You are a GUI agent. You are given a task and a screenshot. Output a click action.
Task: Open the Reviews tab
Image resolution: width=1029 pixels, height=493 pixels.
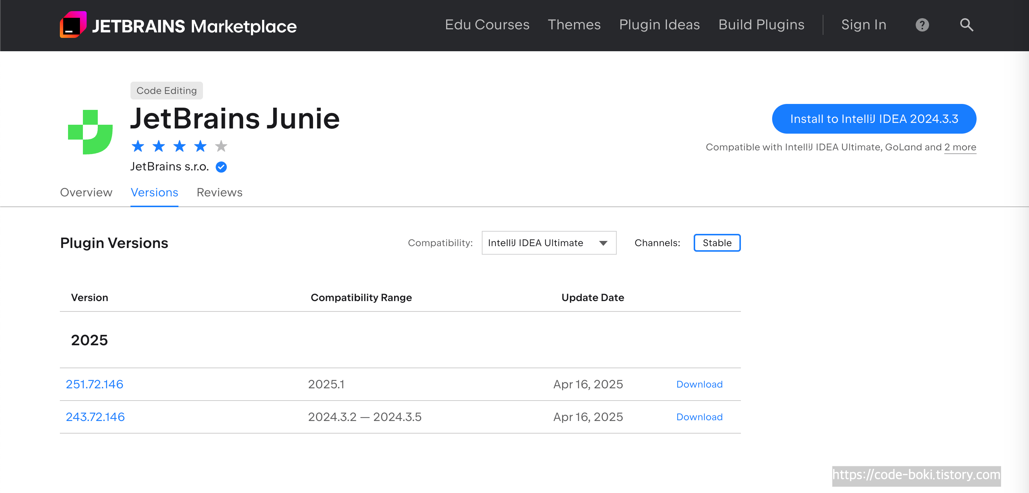pyautogui.click(x=219, y=192)
